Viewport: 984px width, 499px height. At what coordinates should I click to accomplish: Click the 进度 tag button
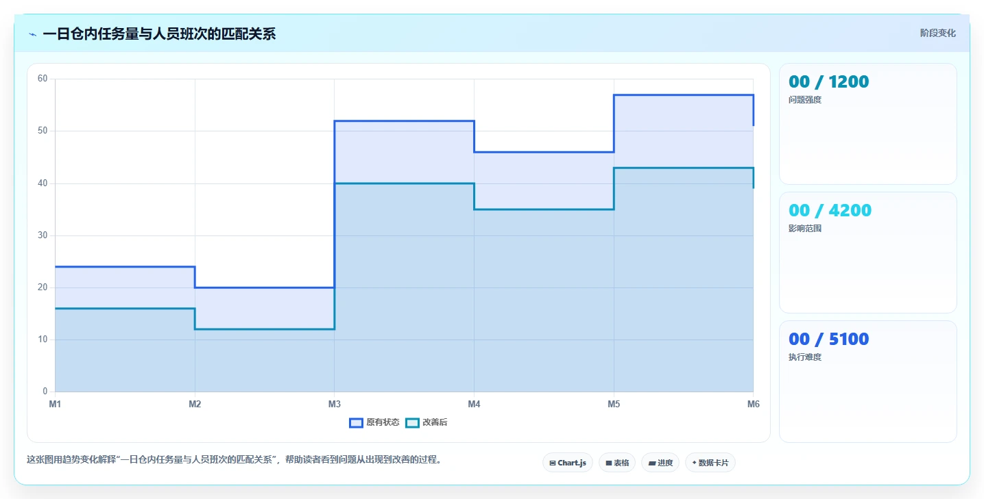point(660,463)
